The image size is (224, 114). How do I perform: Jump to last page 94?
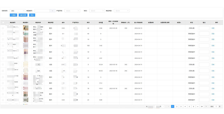point(202,106)
